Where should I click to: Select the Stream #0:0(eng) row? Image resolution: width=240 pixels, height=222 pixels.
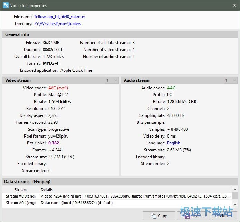click(x=117, y=196)
